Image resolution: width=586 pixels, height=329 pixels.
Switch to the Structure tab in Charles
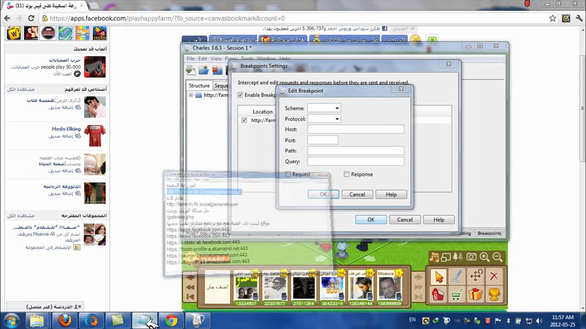click(199, 85)
